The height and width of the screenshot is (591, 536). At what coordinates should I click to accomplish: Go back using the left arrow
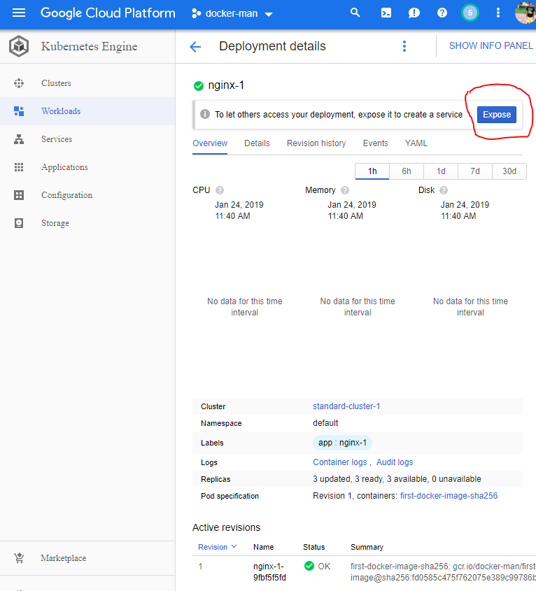click(195, 47)
